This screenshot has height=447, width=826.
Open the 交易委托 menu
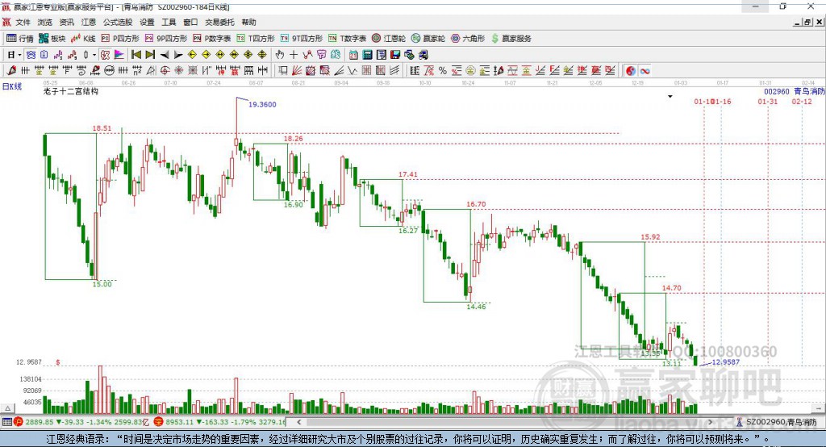pyautogui.click(x=219, y=22)
